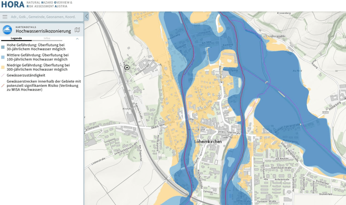Collapse the legend with the up chevron
The width and height of the screenshot is (346, 205).
click(x=77, y=39)
